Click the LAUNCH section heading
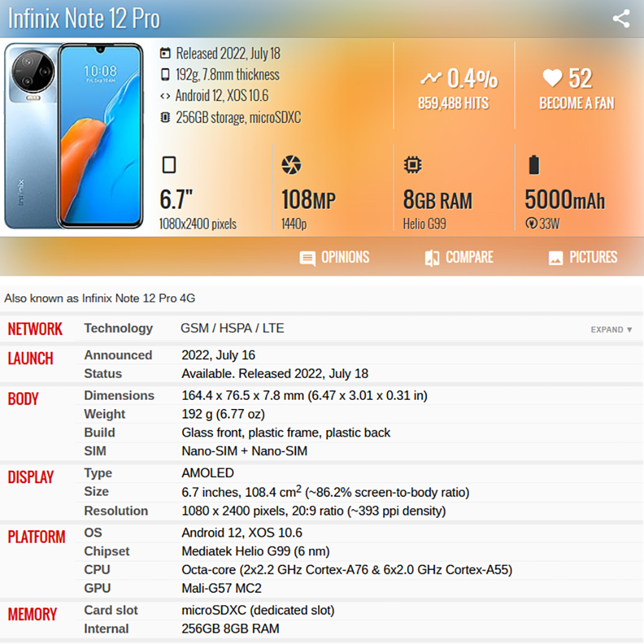The image size is (644, 644). click(30, 359)
